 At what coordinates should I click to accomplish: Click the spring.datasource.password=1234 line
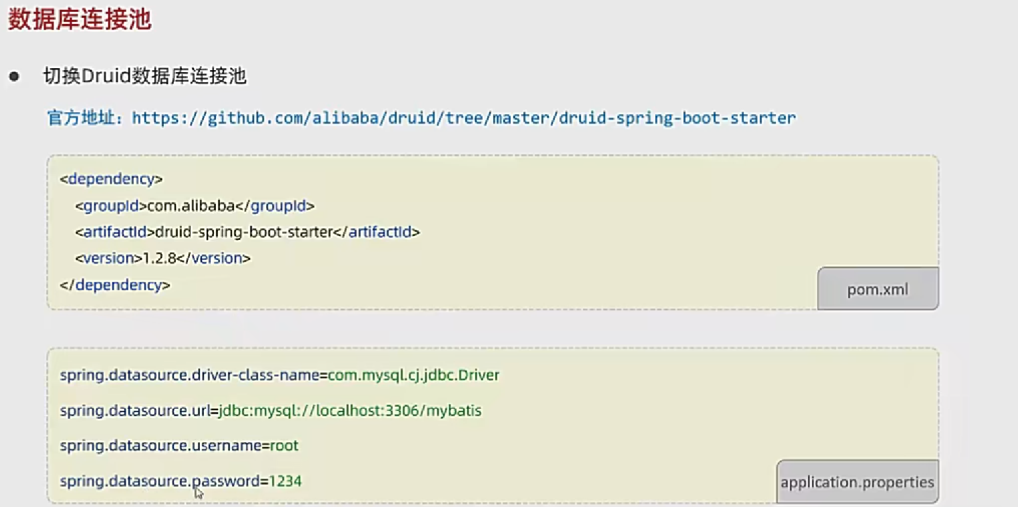tap(180, 480)
